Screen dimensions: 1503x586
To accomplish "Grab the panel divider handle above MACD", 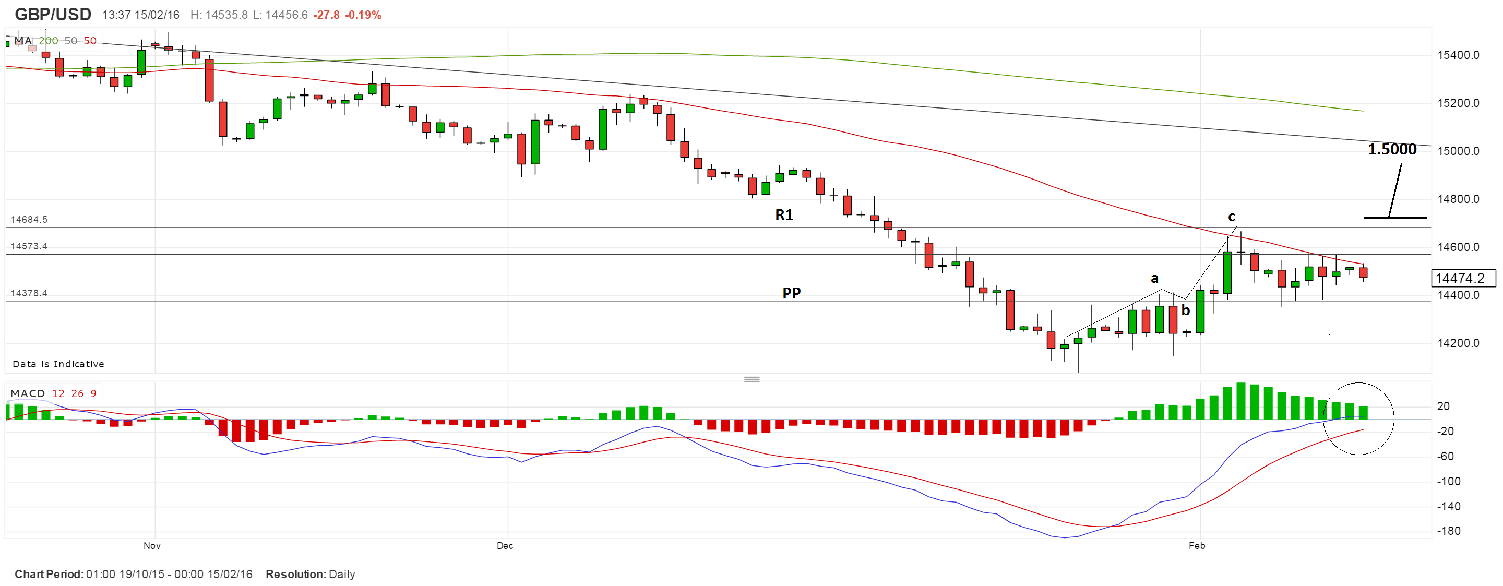I will pyautogui.click(x=751, y=379).
